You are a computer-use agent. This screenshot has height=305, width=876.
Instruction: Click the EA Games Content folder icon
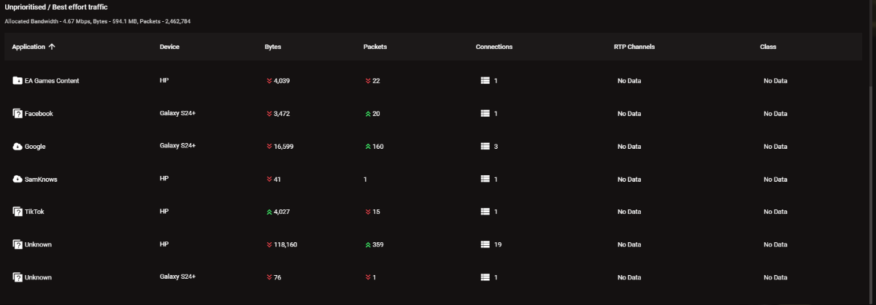18,81
